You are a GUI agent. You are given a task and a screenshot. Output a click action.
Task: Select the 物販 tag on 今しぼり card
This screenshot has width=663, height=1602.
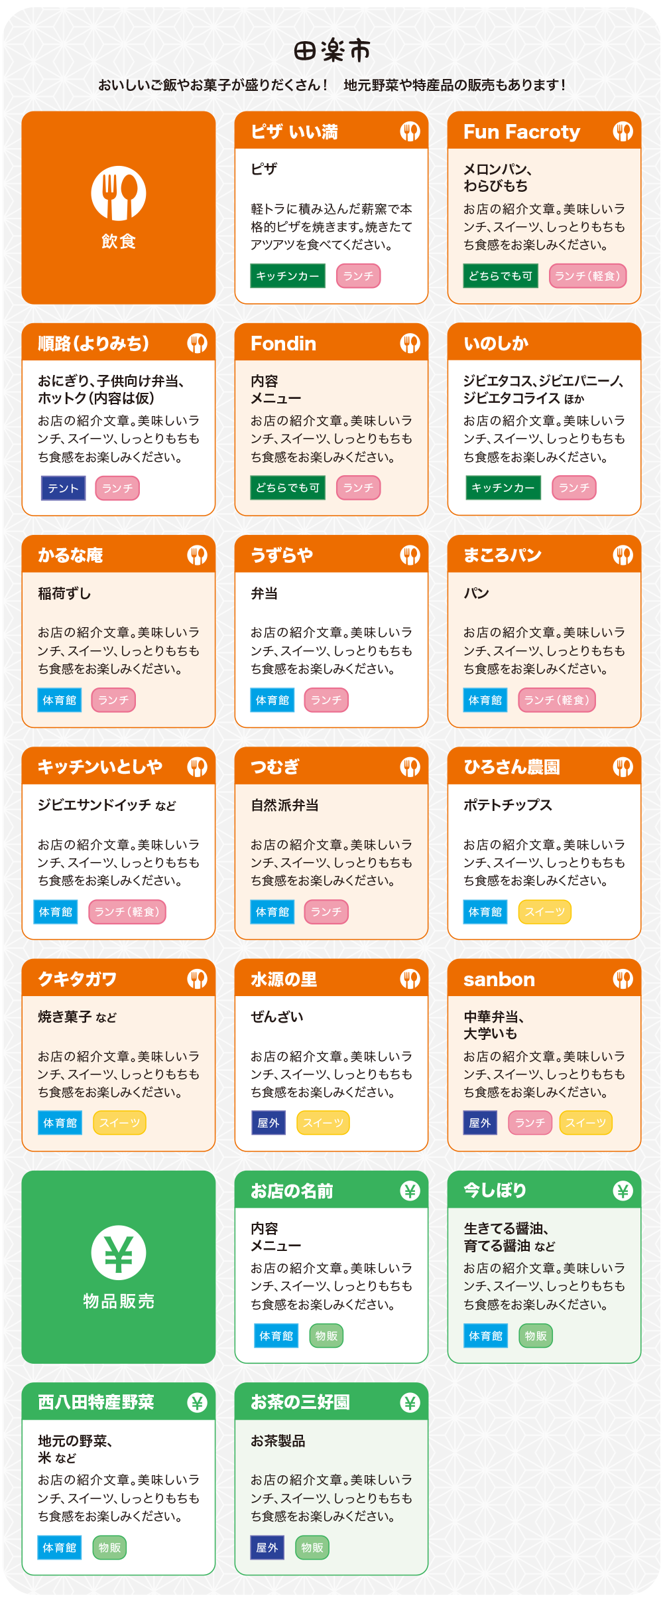pyautogui.click(x=536, y=1336)
